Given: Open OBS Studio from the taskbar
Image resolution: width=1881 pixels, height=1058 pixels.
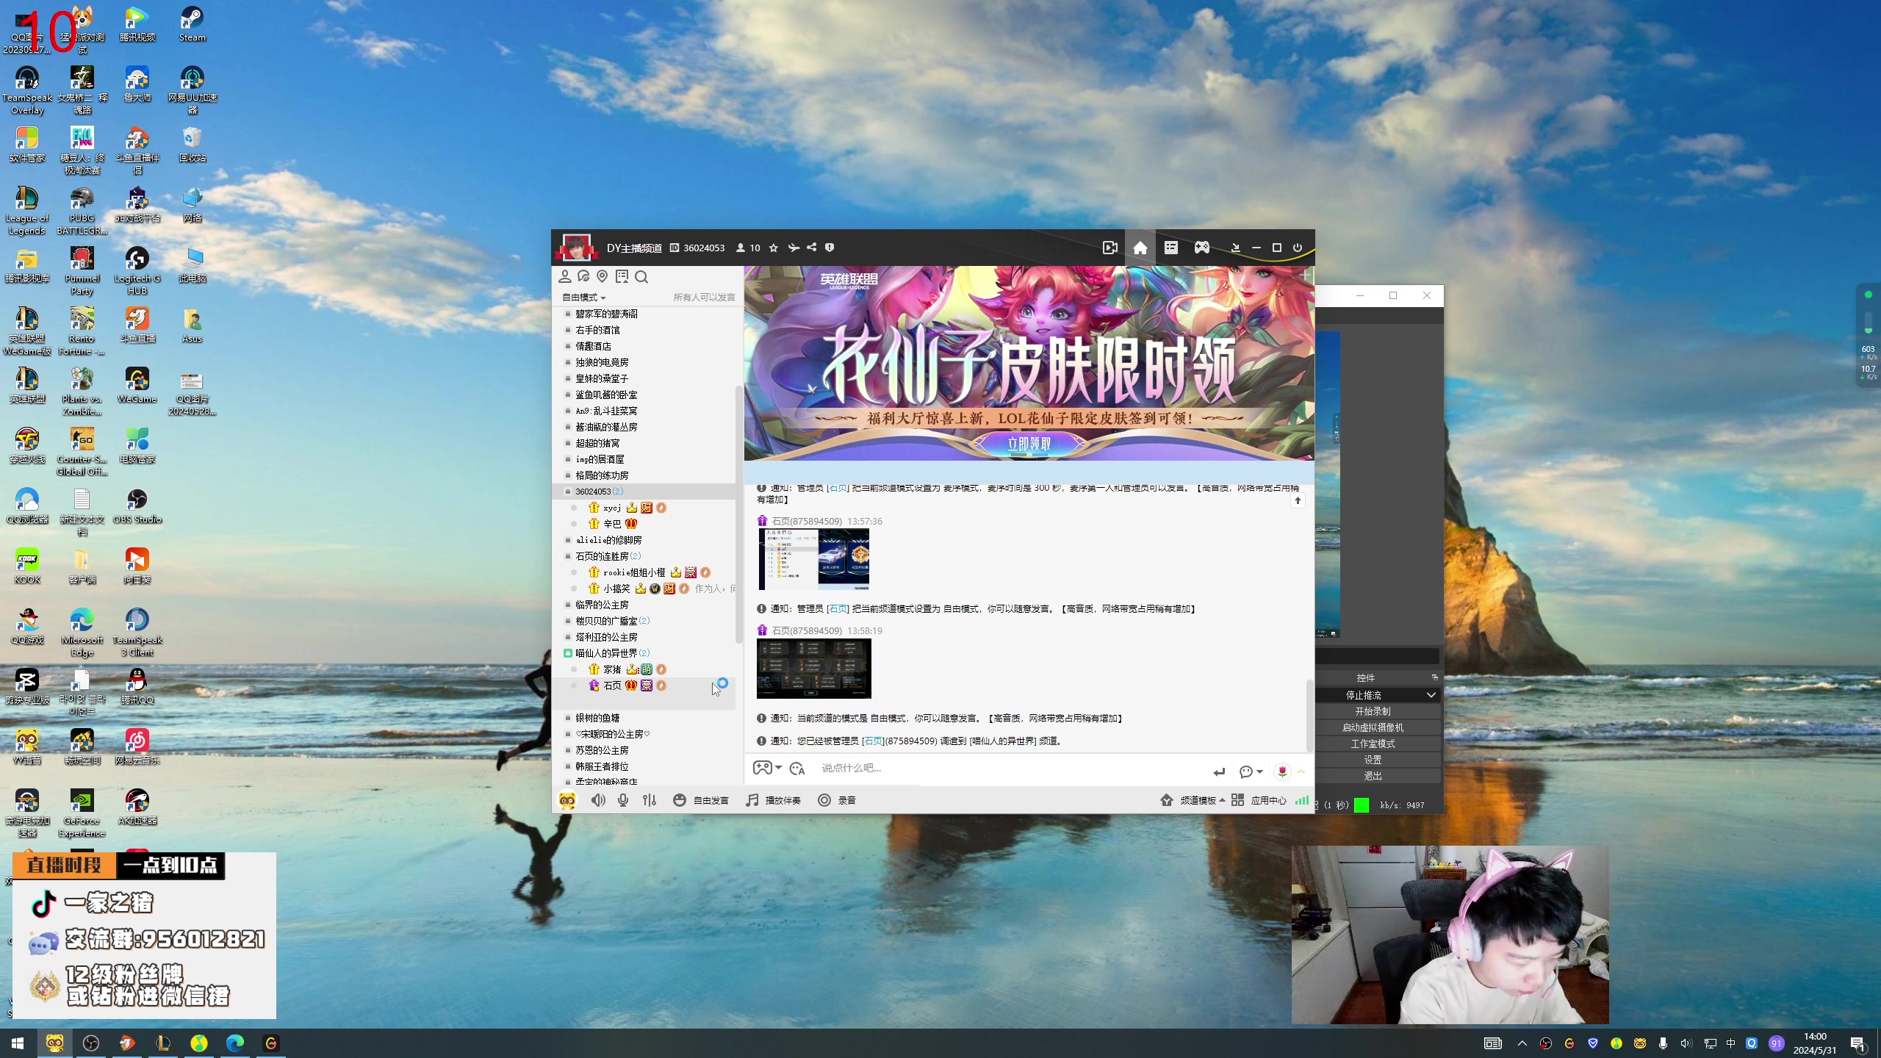Looking at the screenshot, I should (x=91, y=1043).
